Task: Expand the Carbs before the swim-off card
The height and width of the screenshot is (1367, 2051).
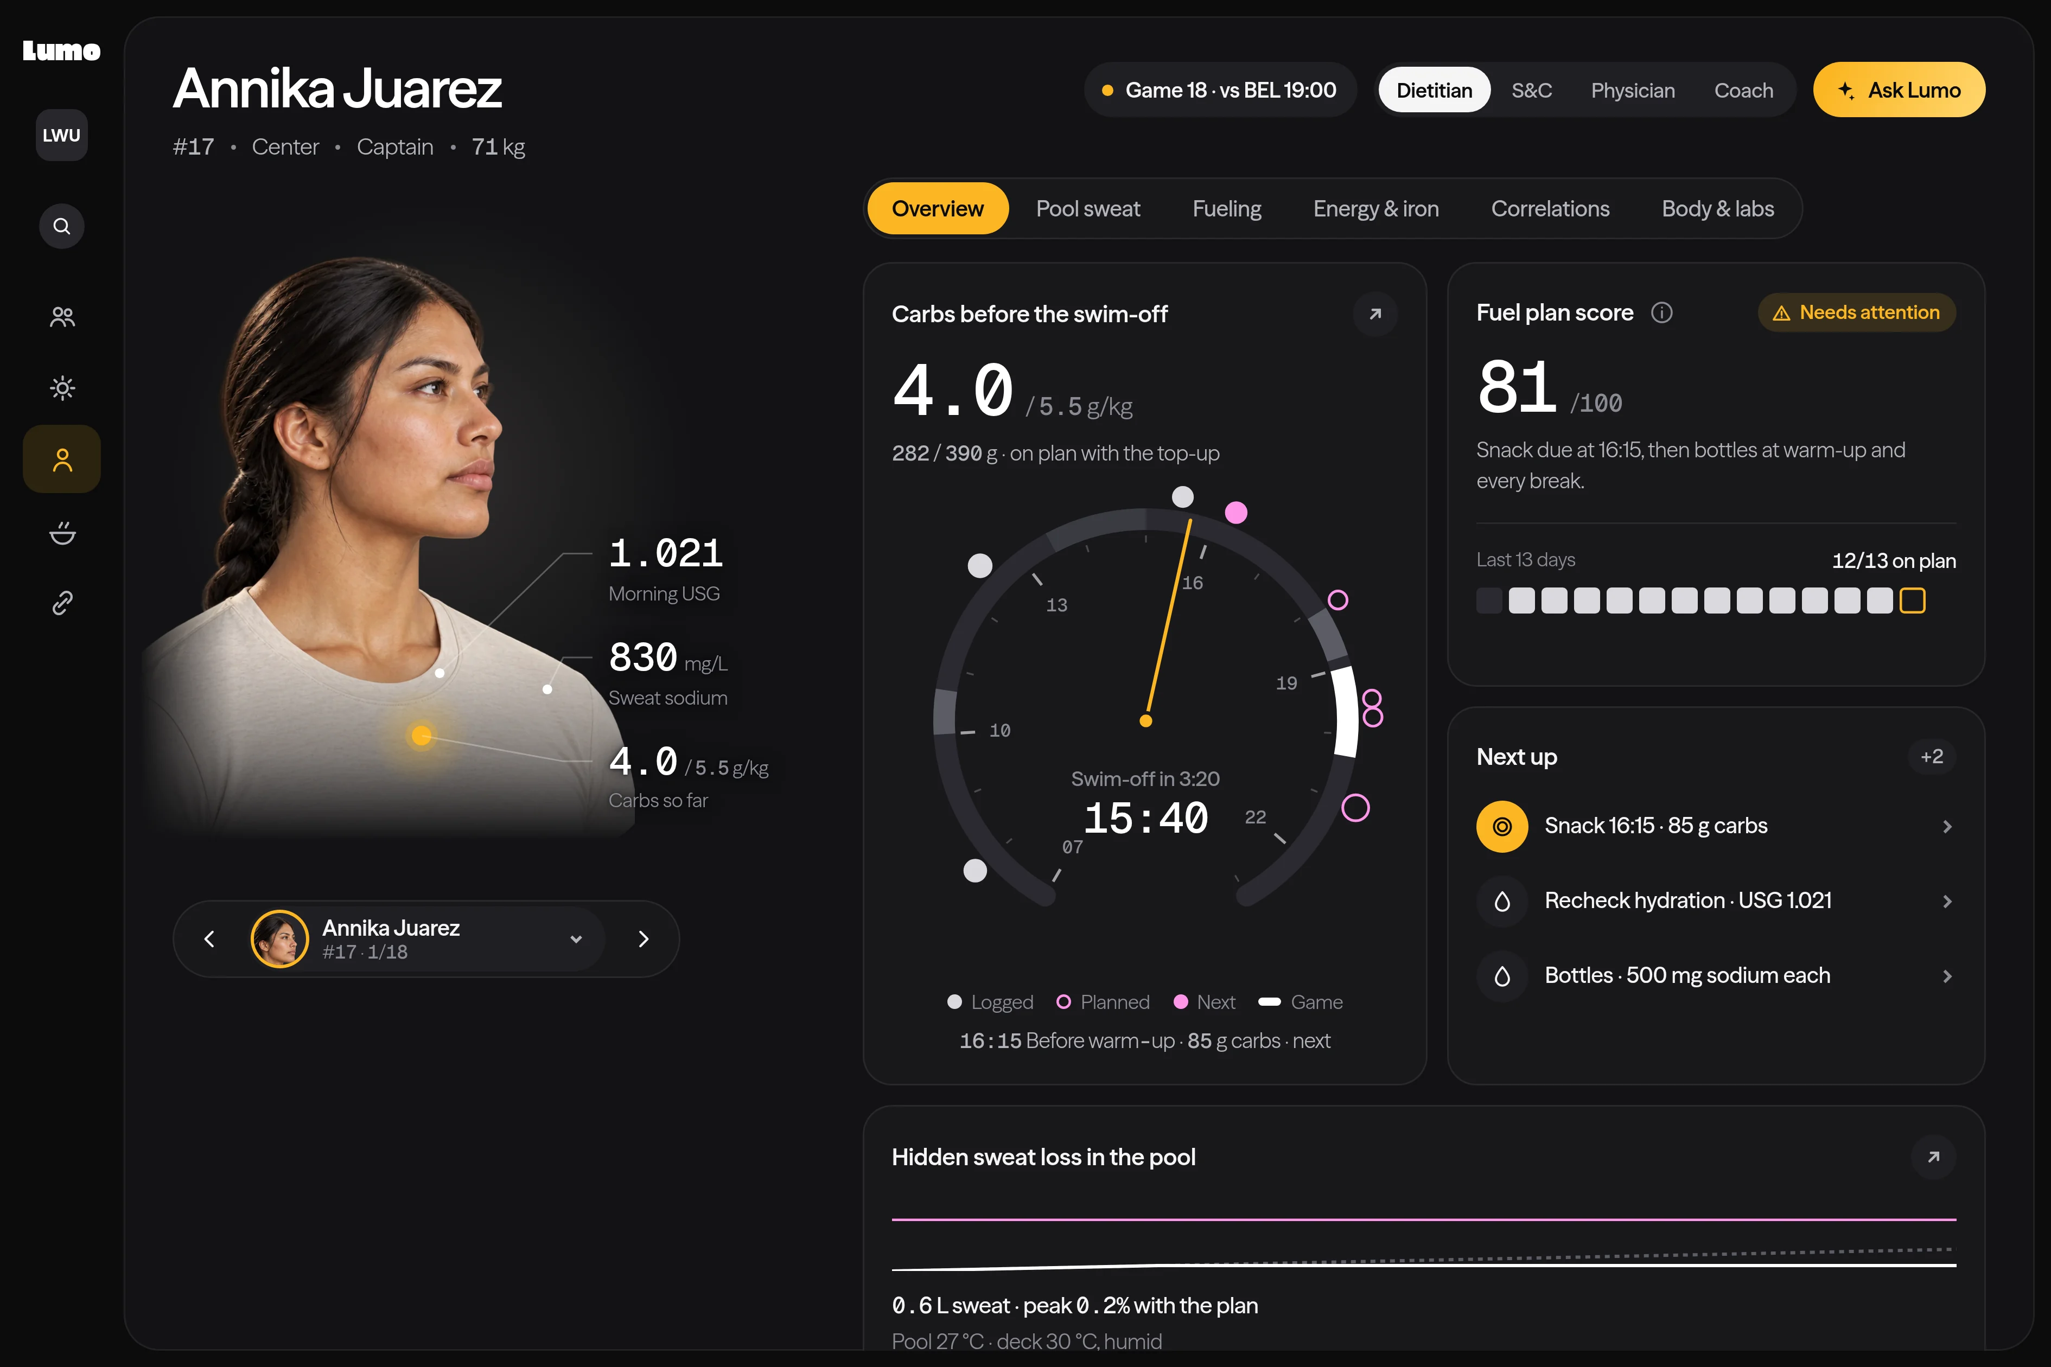Action: (x=1375, y=314)
